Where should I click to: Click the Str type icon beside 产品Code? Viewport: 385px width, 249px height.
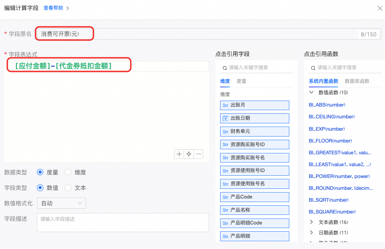pos(226,197)
